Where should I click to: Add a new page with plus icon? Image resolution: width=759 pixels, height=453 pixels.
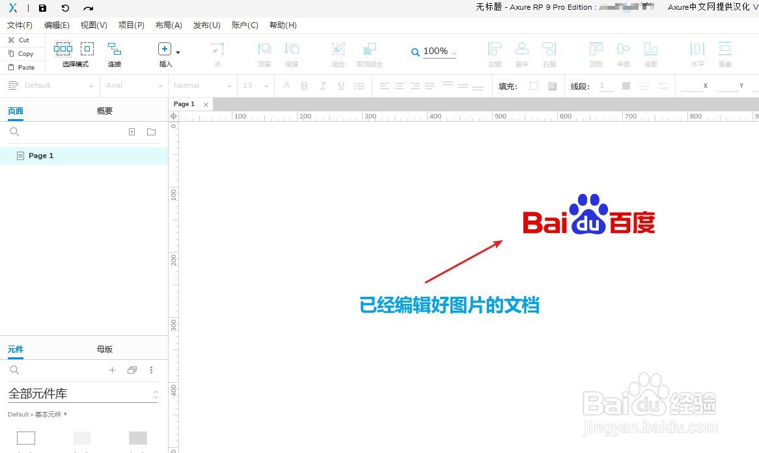131,131
